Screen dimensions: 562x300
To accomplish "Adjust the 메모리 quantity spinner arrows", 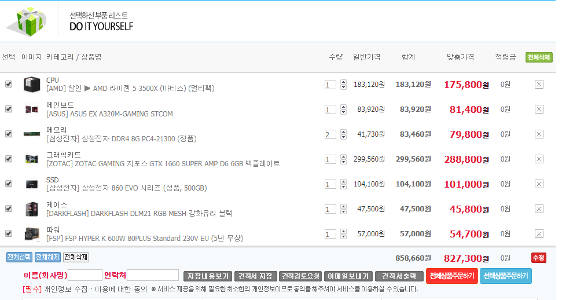I will click(x=343, y=134).
